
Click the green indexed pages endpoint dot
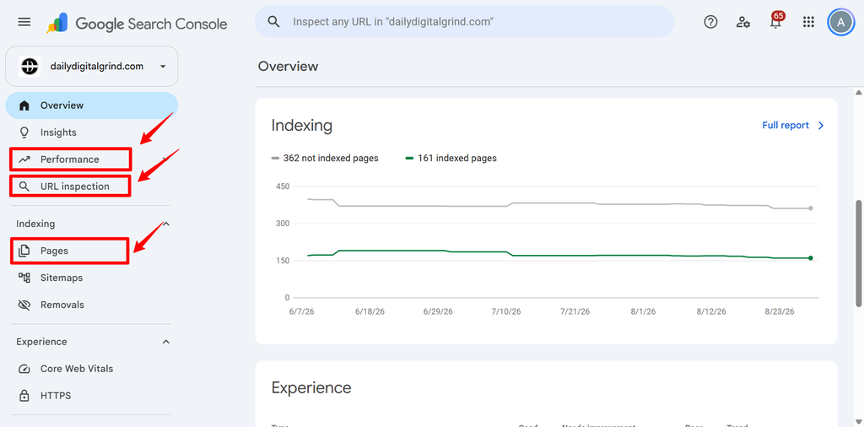point(811,258)
